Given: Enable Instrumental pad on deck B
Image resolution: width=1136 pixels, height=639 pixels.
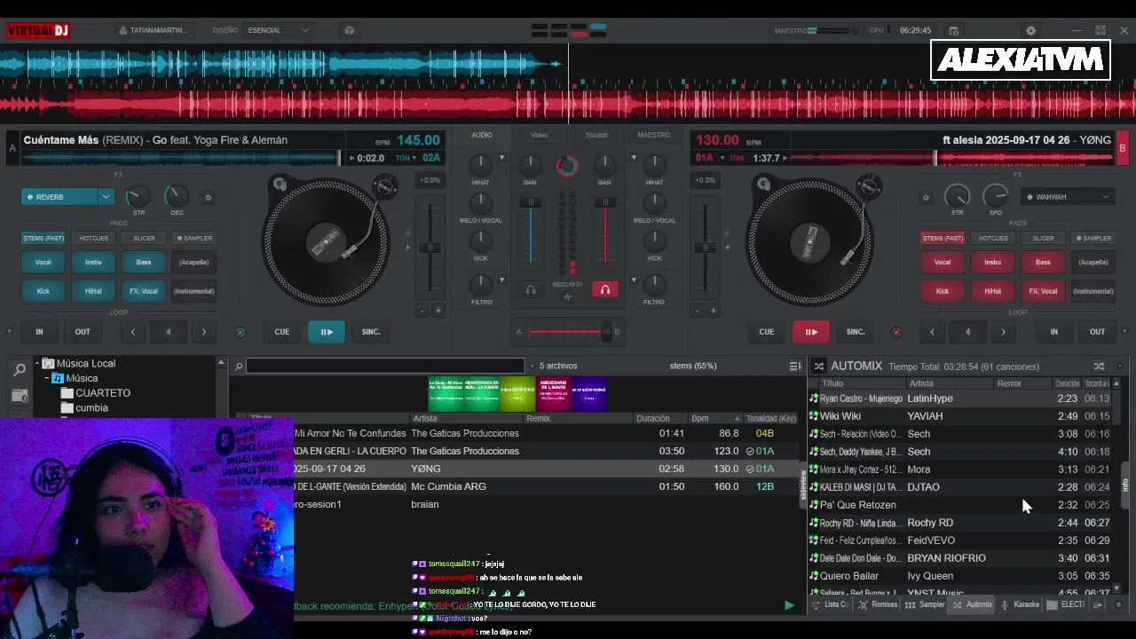Looking at the screenshot, I should coord(1093,291).
